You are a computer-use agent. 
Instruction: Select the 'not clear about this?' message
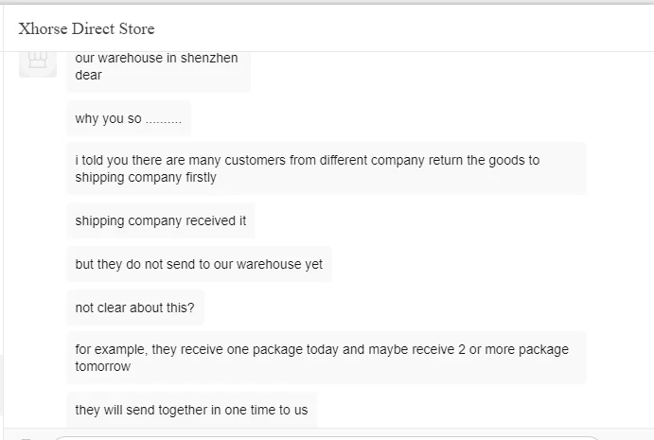click(134, 308)
